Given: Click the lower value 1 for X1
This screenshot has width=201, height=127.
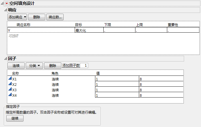Looking at the screenshot, I should tap(117, 79).
